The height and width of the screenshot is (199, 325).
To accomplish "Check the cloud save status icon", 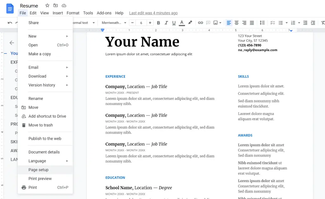I will click(x=64, y=6).
